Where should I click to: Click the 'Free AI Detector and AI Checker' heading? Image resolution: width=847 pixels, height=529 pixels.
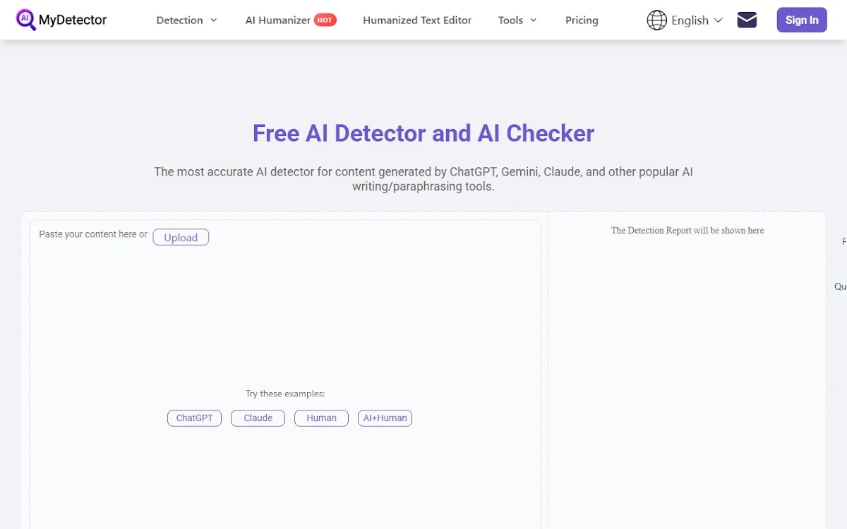[423, 133]
